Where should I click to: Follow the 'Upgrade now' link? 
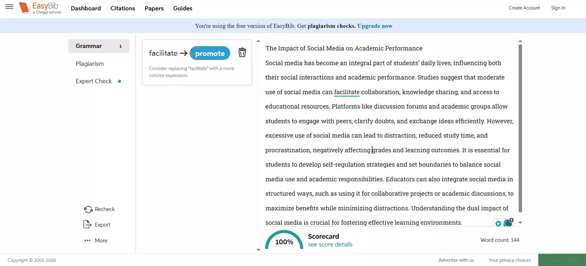coord(375,26)
